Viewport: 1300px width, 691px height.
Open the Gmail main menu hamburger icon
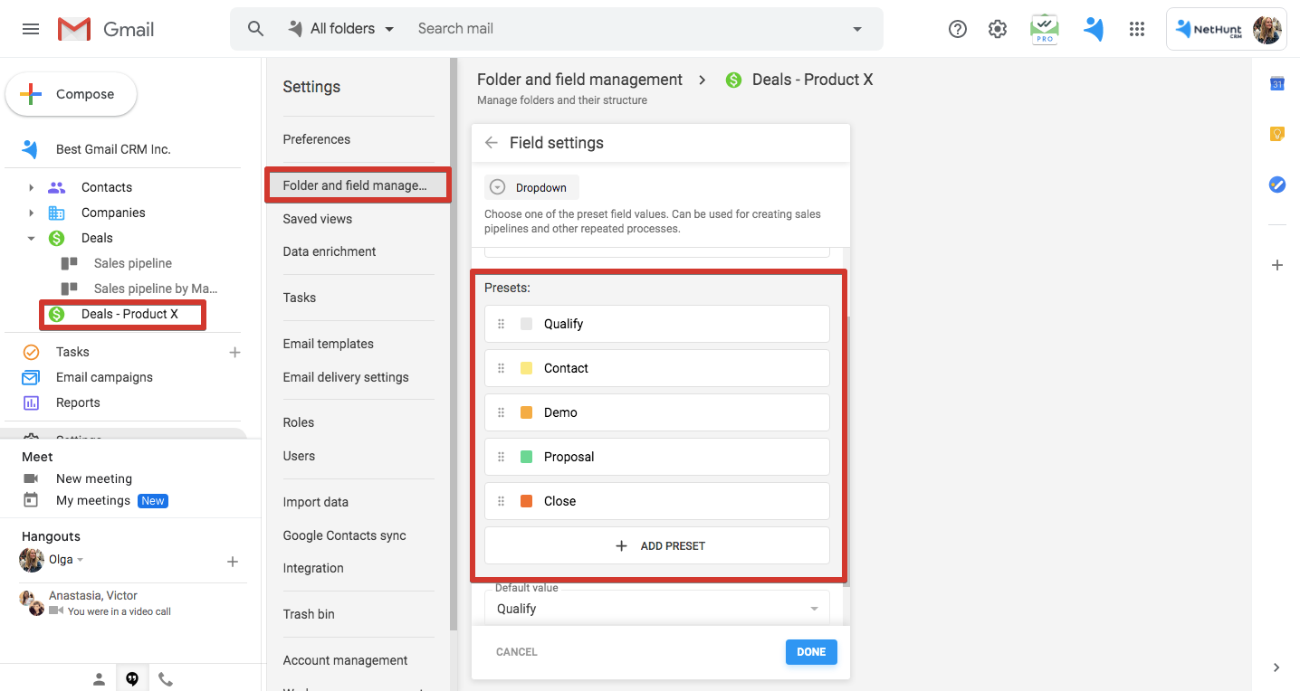coord(31,29)
